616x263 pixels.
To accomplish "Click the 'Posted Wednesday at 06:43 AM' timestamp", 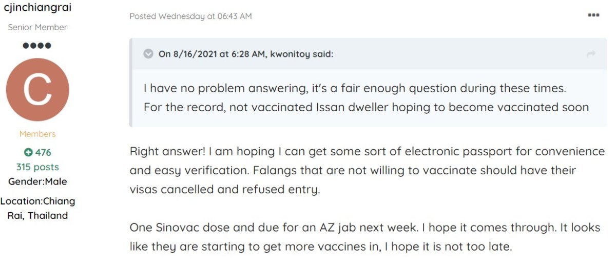I will [x=190, y=16].
